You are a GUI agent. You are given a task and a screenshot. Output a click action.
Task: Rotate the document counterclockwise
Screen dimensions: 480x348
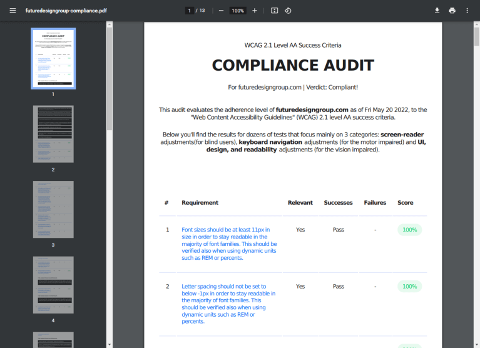pyautogui.click(x=288, y=11)
